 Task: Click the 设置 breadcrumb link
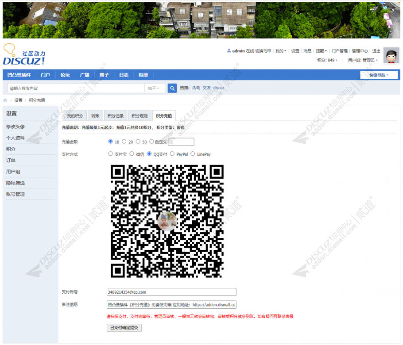click(x=18, y=100)
